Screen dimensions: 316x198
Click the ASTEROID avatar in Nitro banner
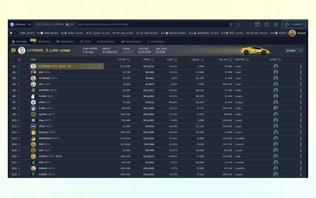[22, 50]
